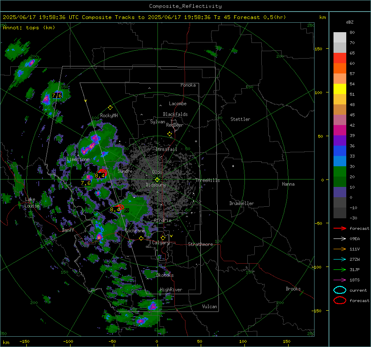Pick the 39 dBZ purple swatch
Viewport: 371px width, 347px height.
click(x=340, y=140)
